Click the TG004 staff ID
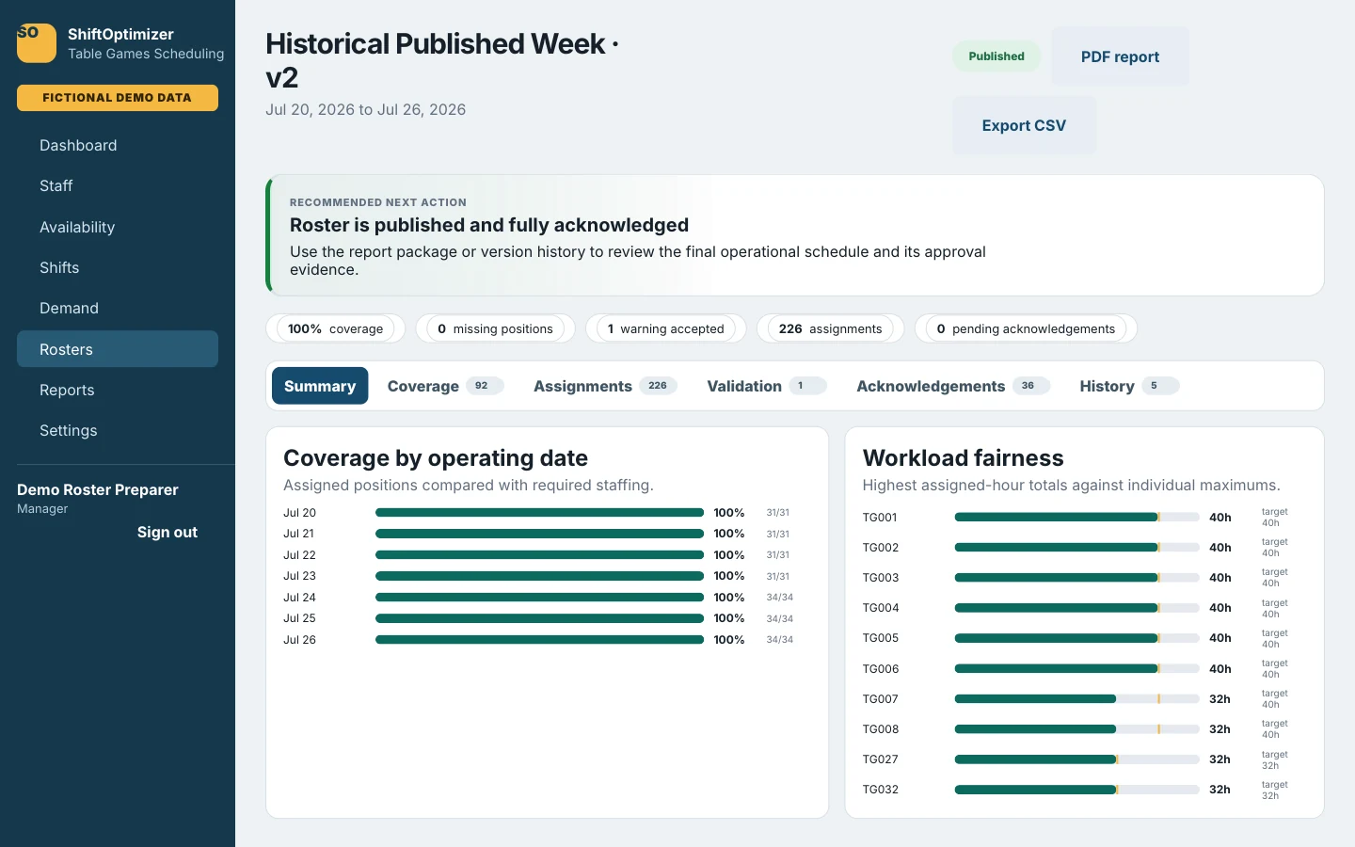The height and width of the screenshot is (847, 1355). [x=881, y=608]
